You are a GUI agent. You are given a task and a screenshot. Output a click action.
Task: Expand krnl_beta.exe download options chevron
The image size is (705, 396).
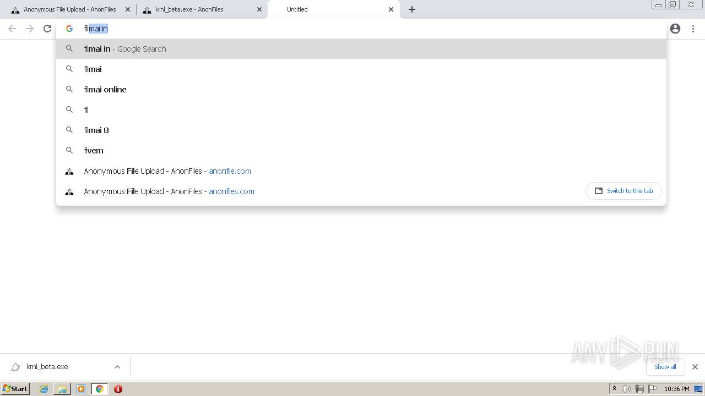pyautogui.click(x=117, y=367)
